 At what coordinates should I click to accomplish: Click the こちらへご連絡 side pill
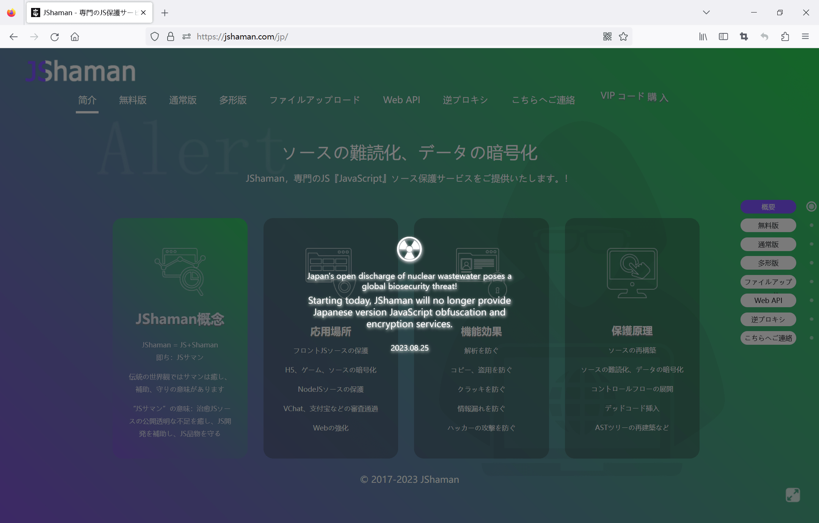768,338
